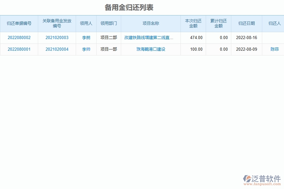Sort by 归还日期 column header
This screenshot has height=189, width=284.
point(247,23)
